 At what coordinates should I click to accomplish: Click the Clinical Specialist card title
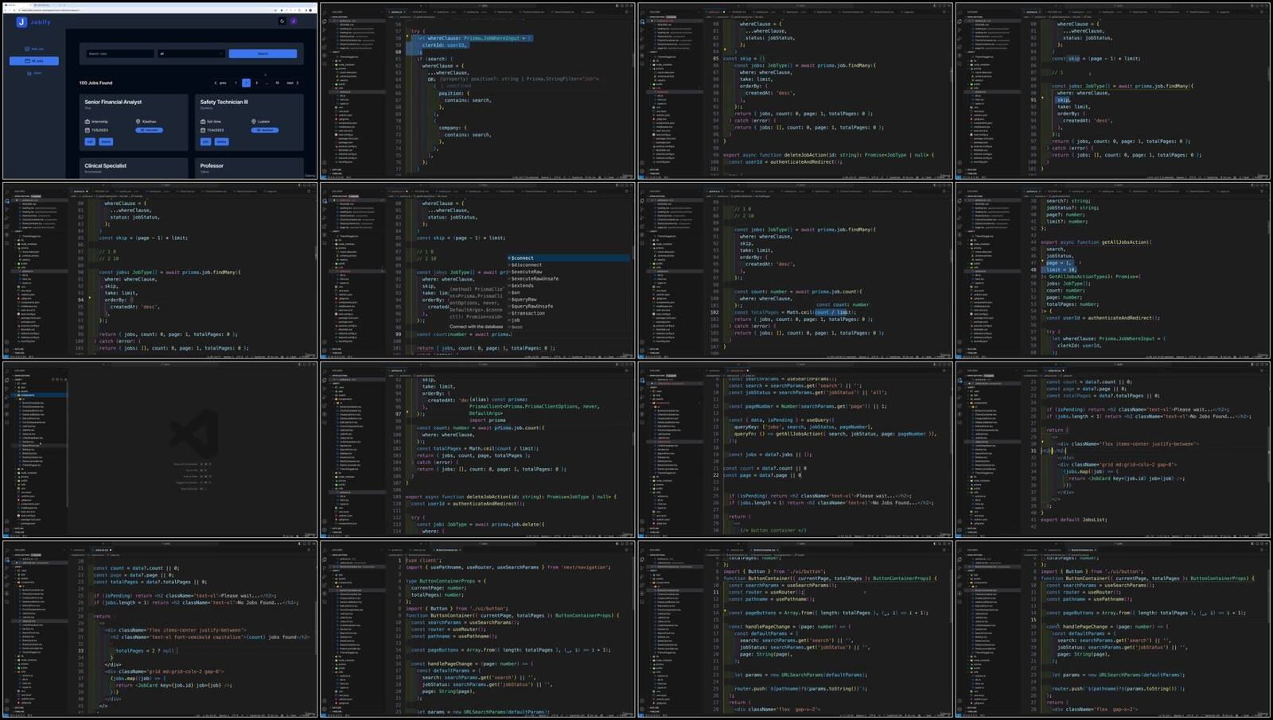[106, 165]
